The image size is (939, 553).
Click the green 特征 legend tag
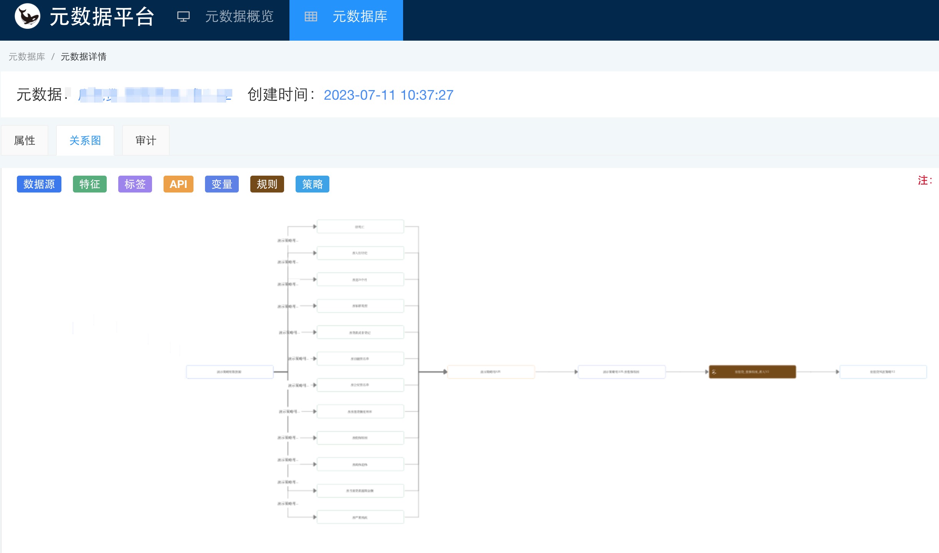(x=90, y=184)
